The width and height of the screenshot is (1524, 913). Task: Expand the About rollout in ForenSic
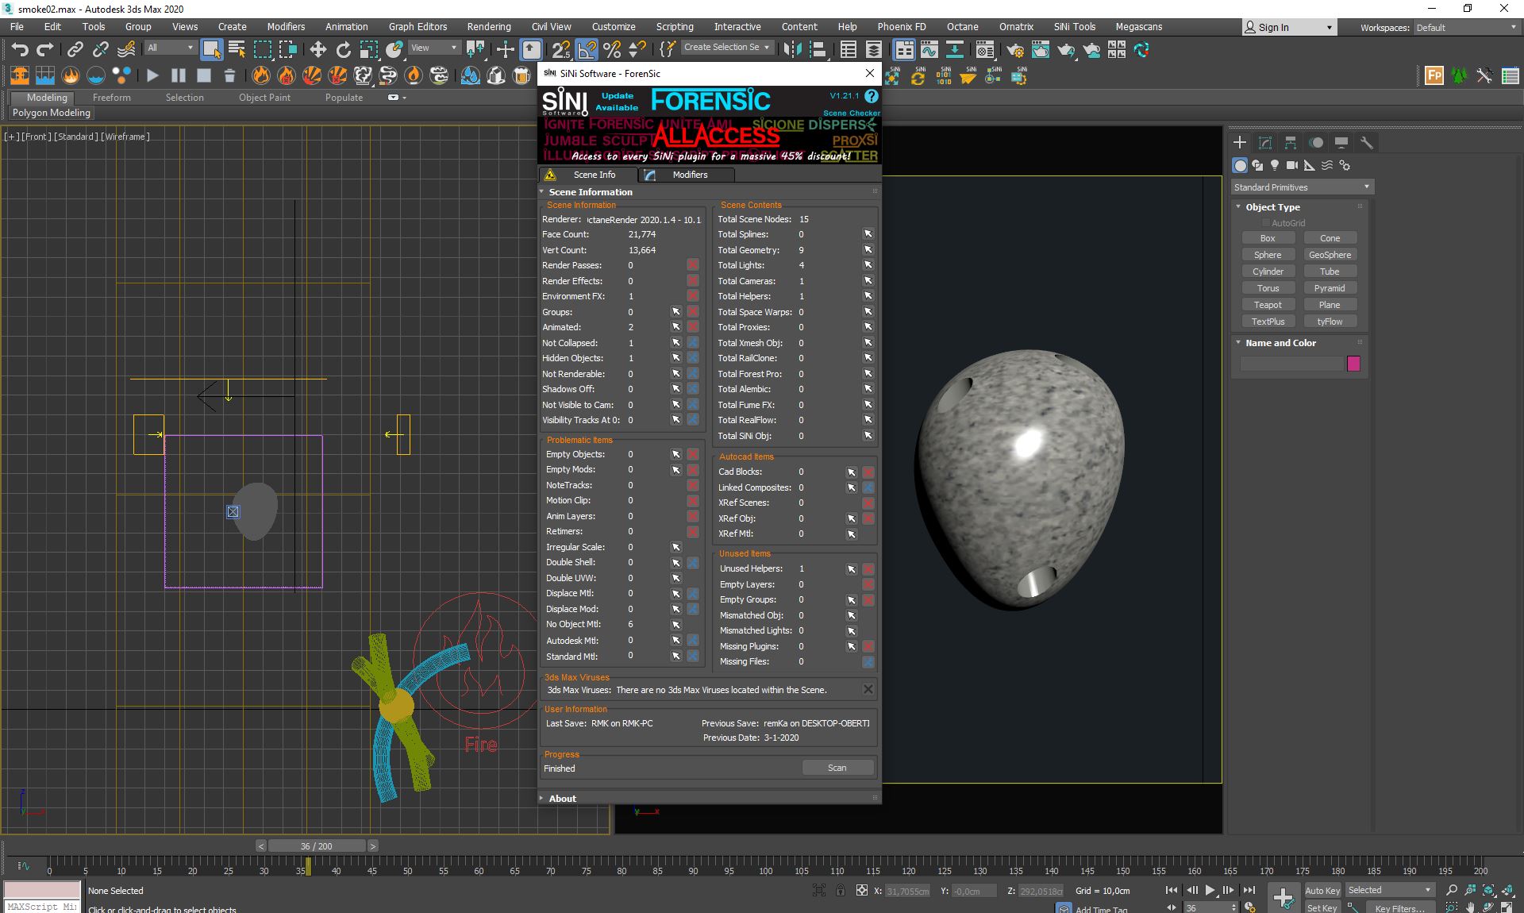(x=562, y=799)
